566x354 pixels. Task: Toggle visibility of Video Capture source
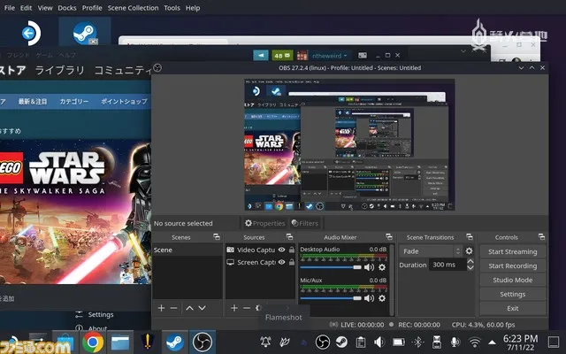tap(281, 250)
